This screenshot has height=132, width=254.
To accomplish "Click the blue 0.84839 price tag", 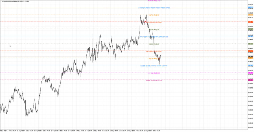I will (251, 36).
